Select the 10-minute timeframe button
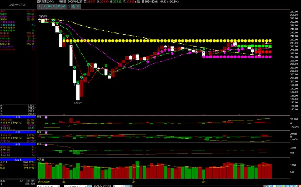Image resolution: width=301 pixels, height=187 pixels. [49, 6]
